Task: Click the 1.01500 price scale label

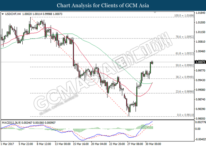Action: 200,22
